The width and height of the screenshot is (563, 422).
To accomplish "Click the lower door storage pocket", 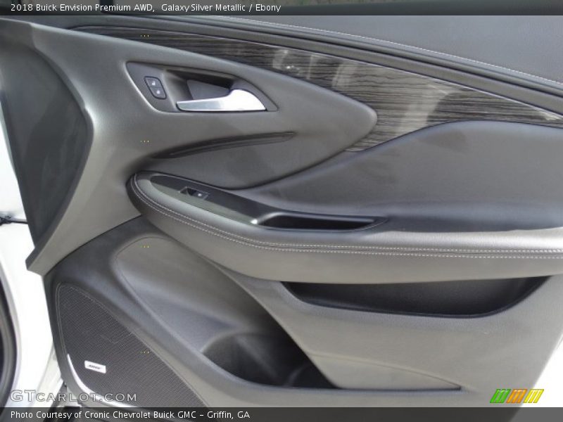I will (415, 295).
